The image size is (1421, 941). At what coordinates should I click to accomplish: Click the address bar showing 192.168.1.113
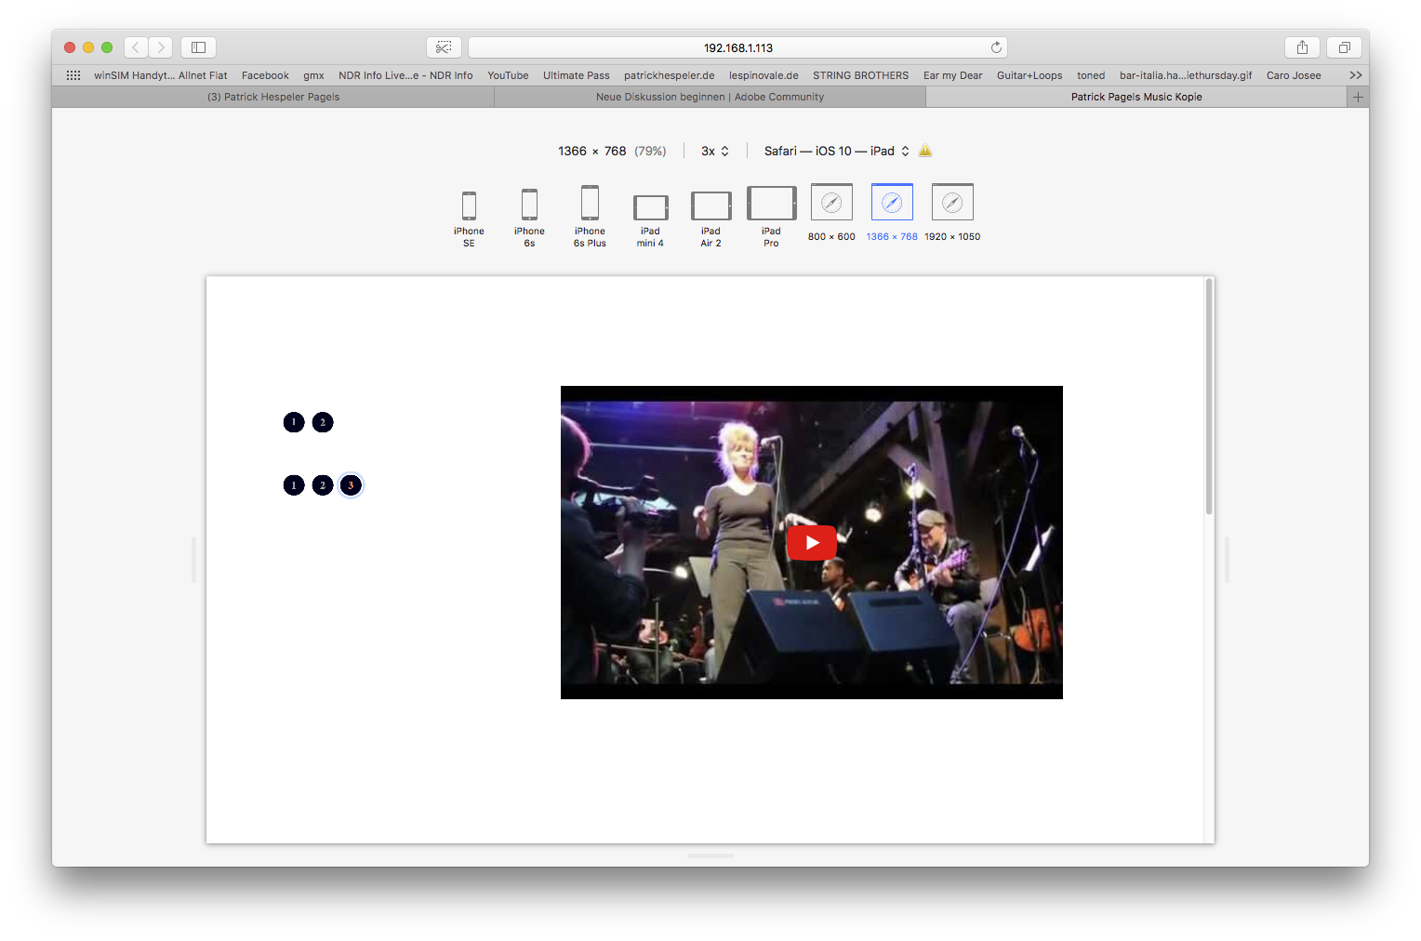click(x=737, y=47)
